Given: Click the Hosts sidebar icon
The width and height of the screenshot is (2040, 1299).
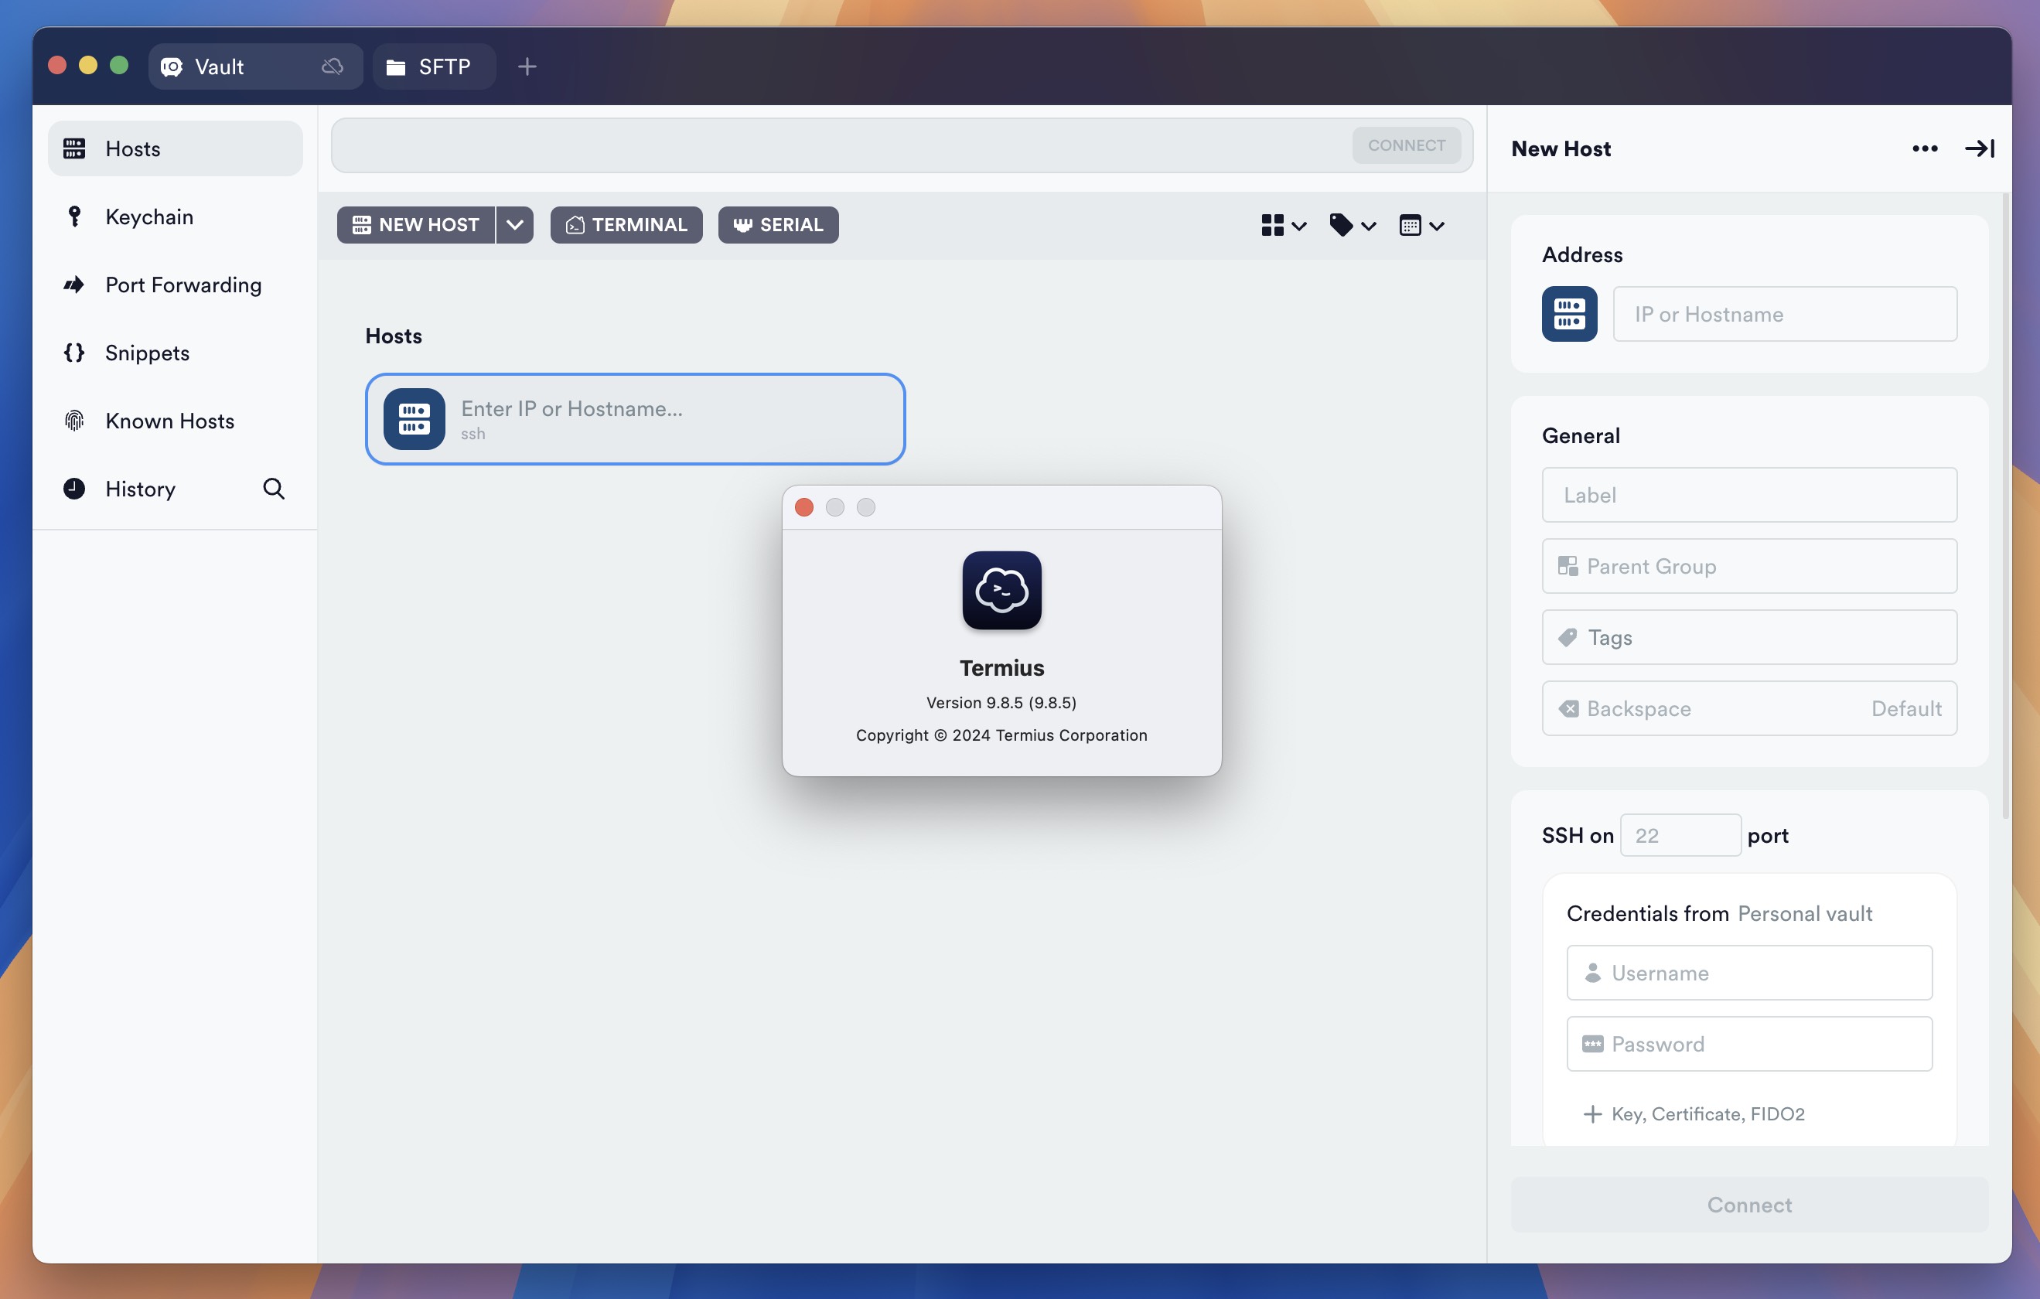Looking at the screenshot, I should [73, 147].
